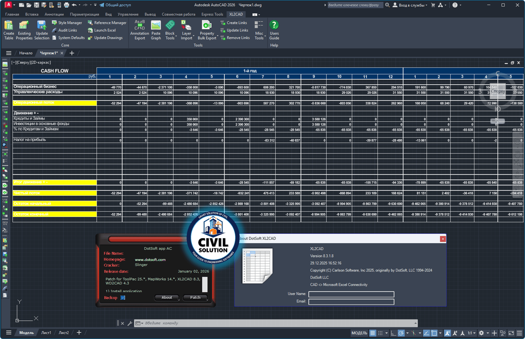Close the About DotSoft XL2CAD dialog
The height and width of the screenshot is (339, 525).
point(443,239)
